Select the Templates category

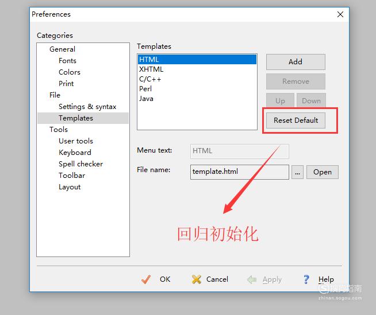(x=83, y=118)
